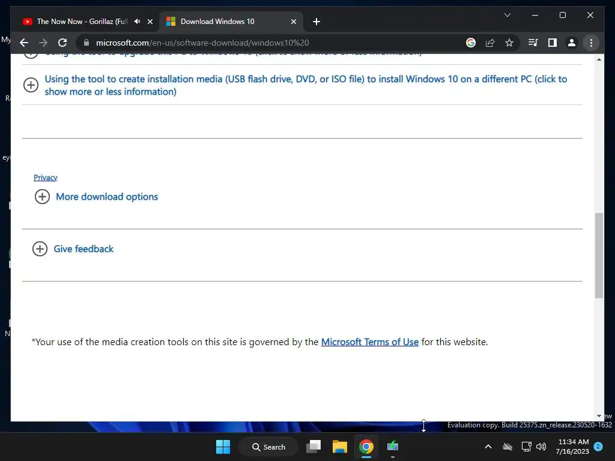Click the taskbar Search box
The image size is (615, 461).
click(x=268, y=447)
